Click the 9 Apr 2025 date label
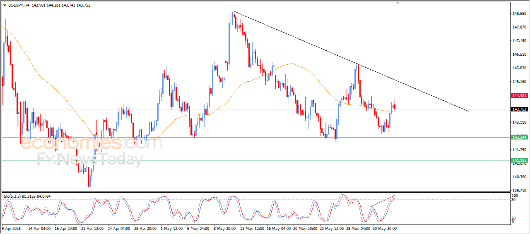 pos(12,228)
